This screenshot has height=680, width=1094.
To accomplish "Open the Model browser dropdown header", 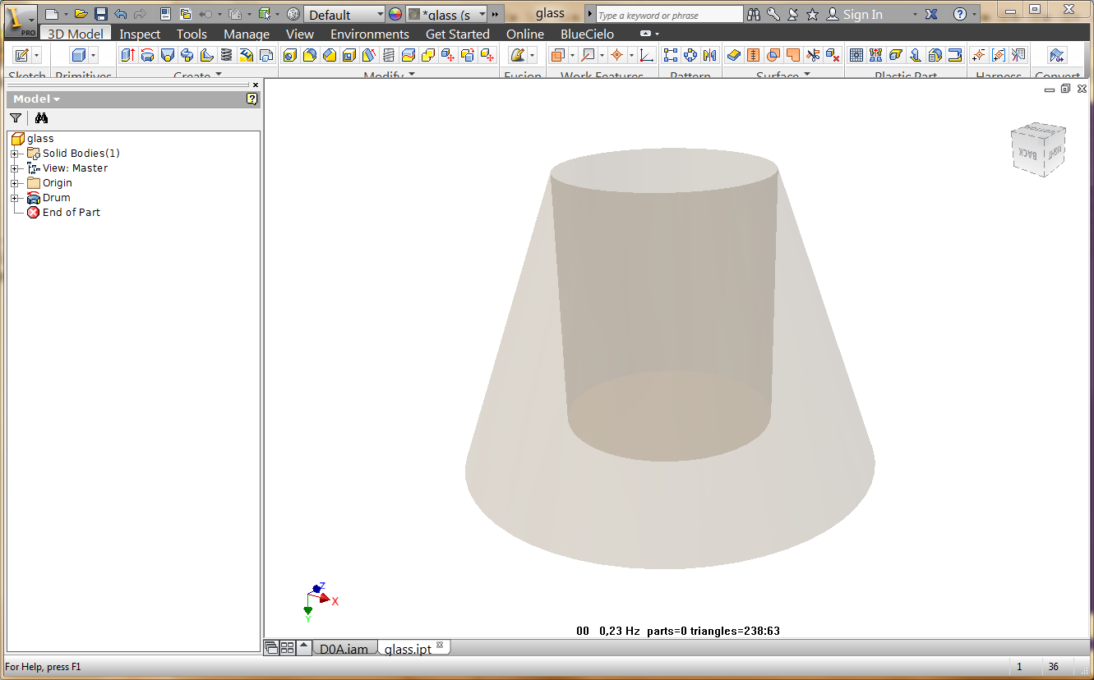I will 37,99.
